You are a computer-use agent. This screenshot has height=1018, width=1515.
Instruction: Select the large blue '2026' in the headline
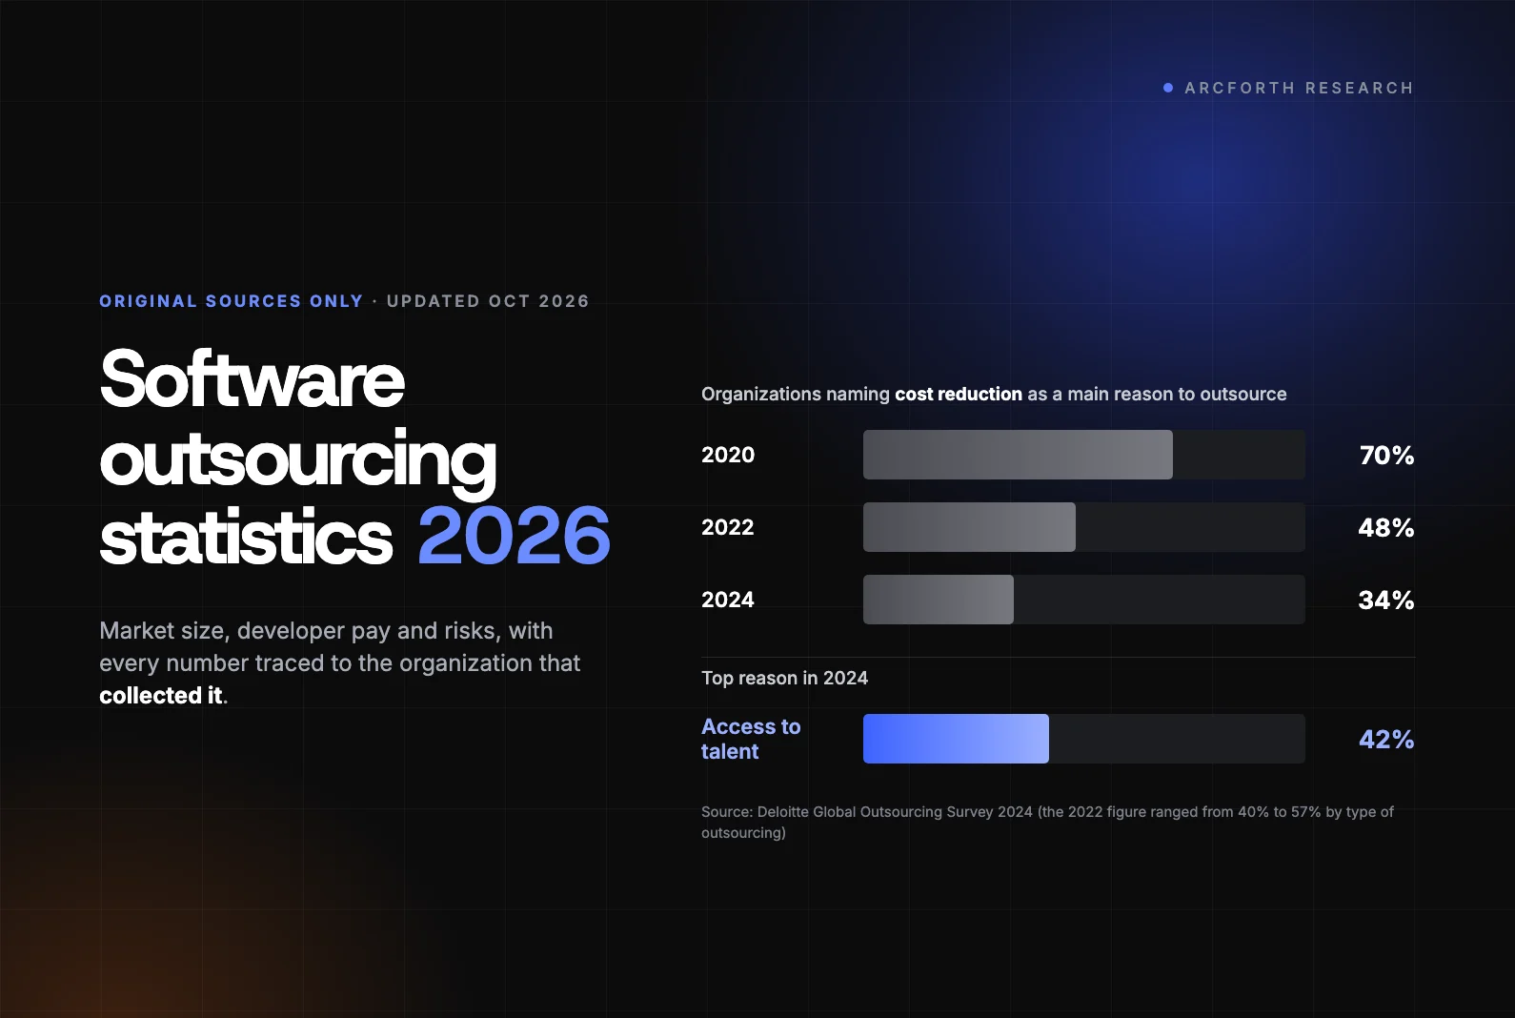[x=514, y=537]
